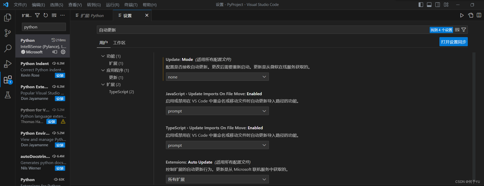The height and width of the screenshot is (186, 484).
Task: Click the 找到 4 个设置 results badge
Action: pos(441,30)
